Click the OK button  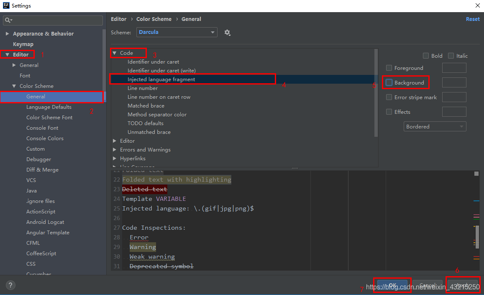click(392, 285)
